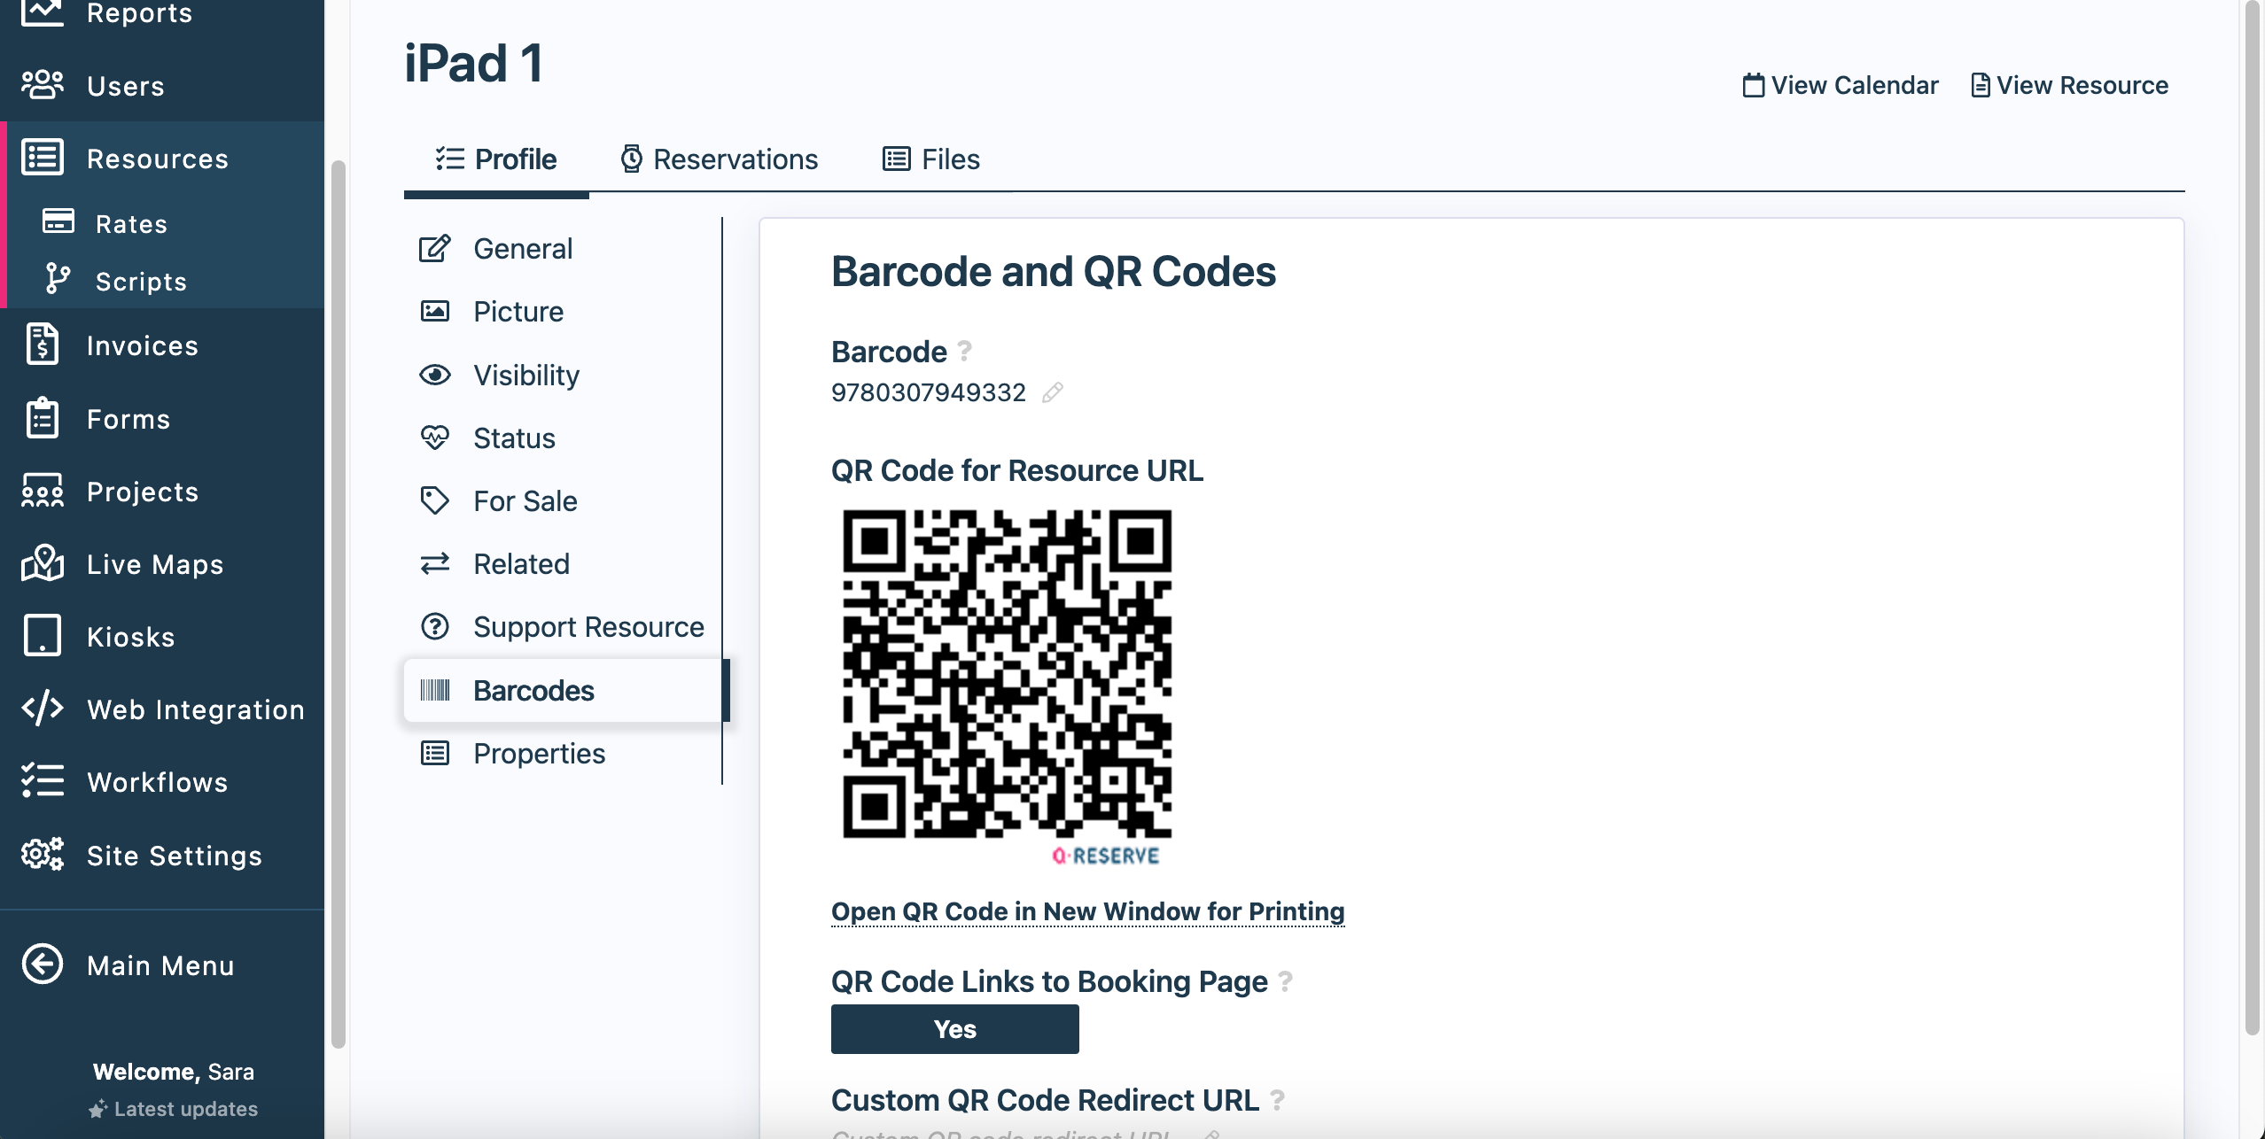Collapse the Resources sidebar section
Viewport: 2265px width, 1139px height.
point(157,159)
